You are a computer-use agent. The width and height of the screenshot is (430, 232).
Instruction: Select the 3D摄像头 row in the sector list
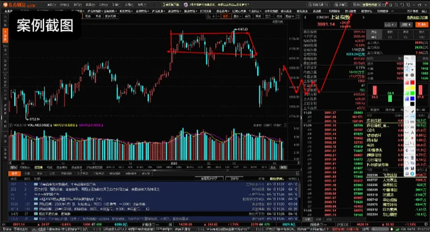pyautogui.click(x=396, y=150)
